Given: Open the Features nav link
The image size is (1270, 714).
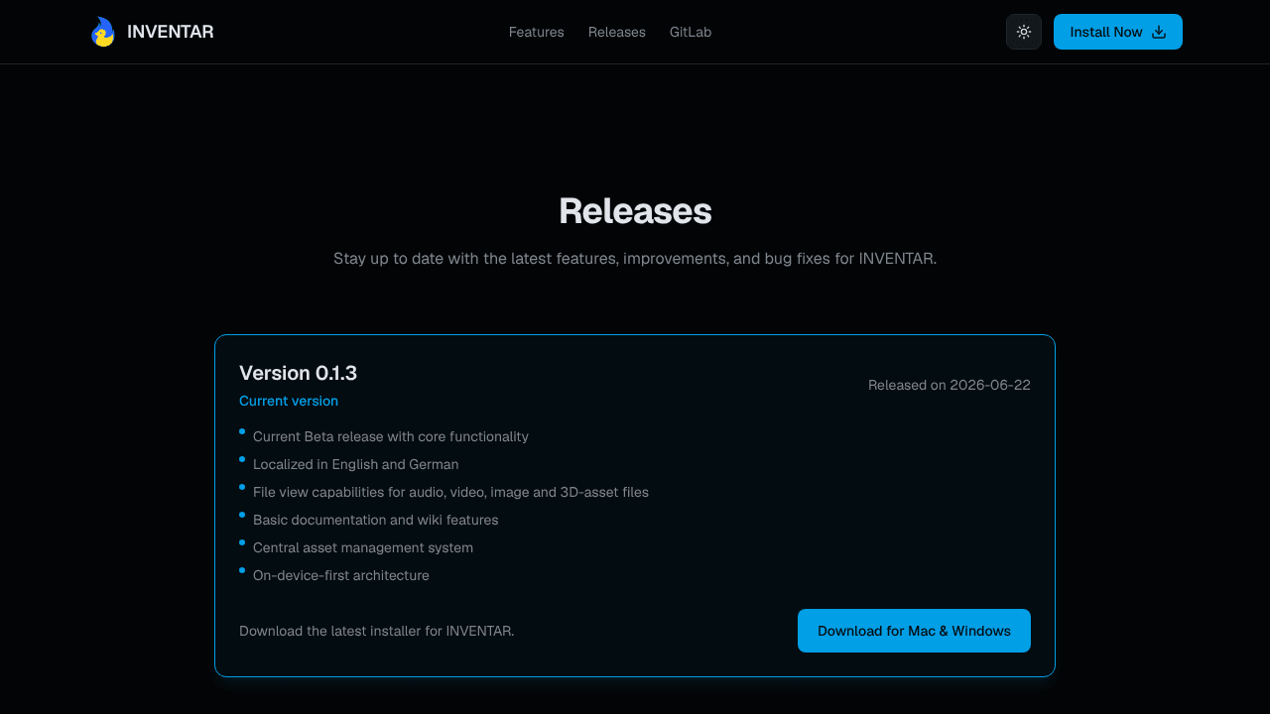Looking at the screenshot, I should coord(537,32).
